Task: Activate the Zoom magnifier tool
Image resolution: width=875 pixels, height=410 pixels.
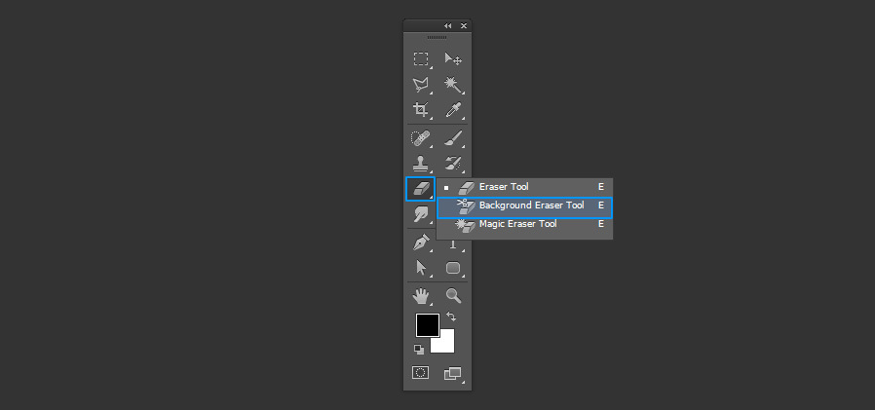Action: [452, 294]
